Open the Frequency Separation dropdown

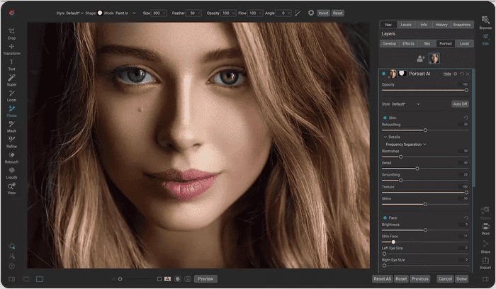pyautogui.click(x=405, y=144)
